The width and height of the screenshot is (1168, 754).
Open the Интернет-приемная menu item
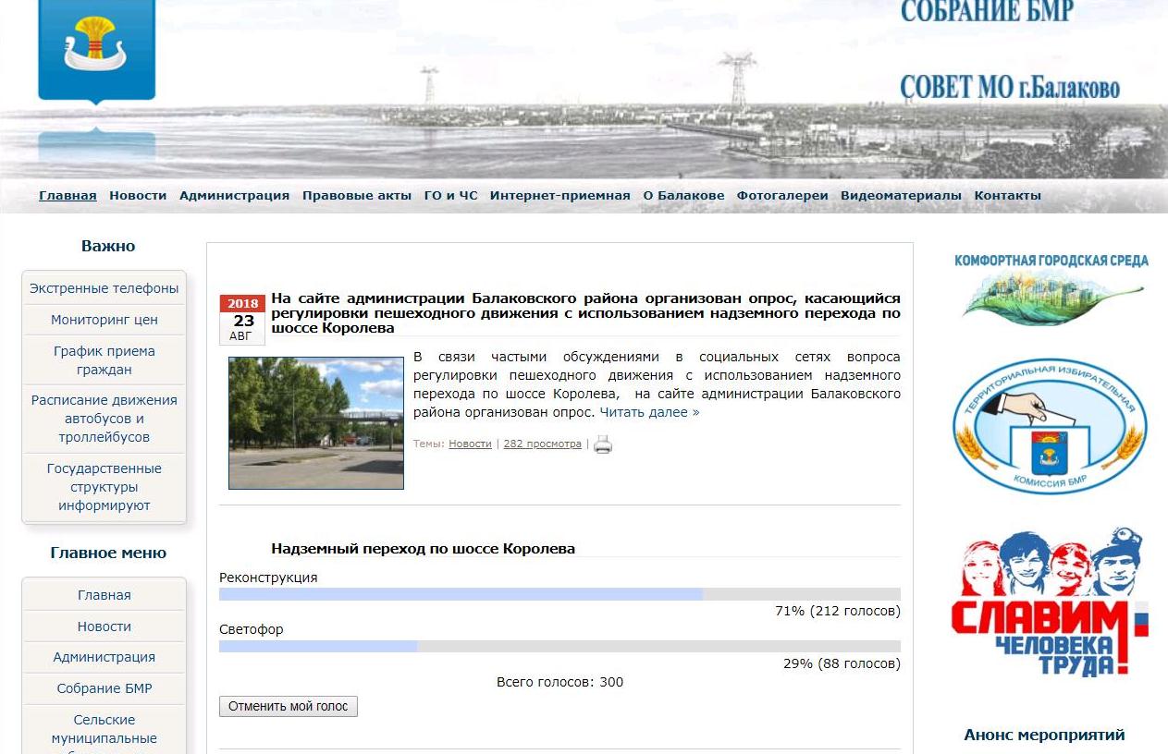click(559, 196)
